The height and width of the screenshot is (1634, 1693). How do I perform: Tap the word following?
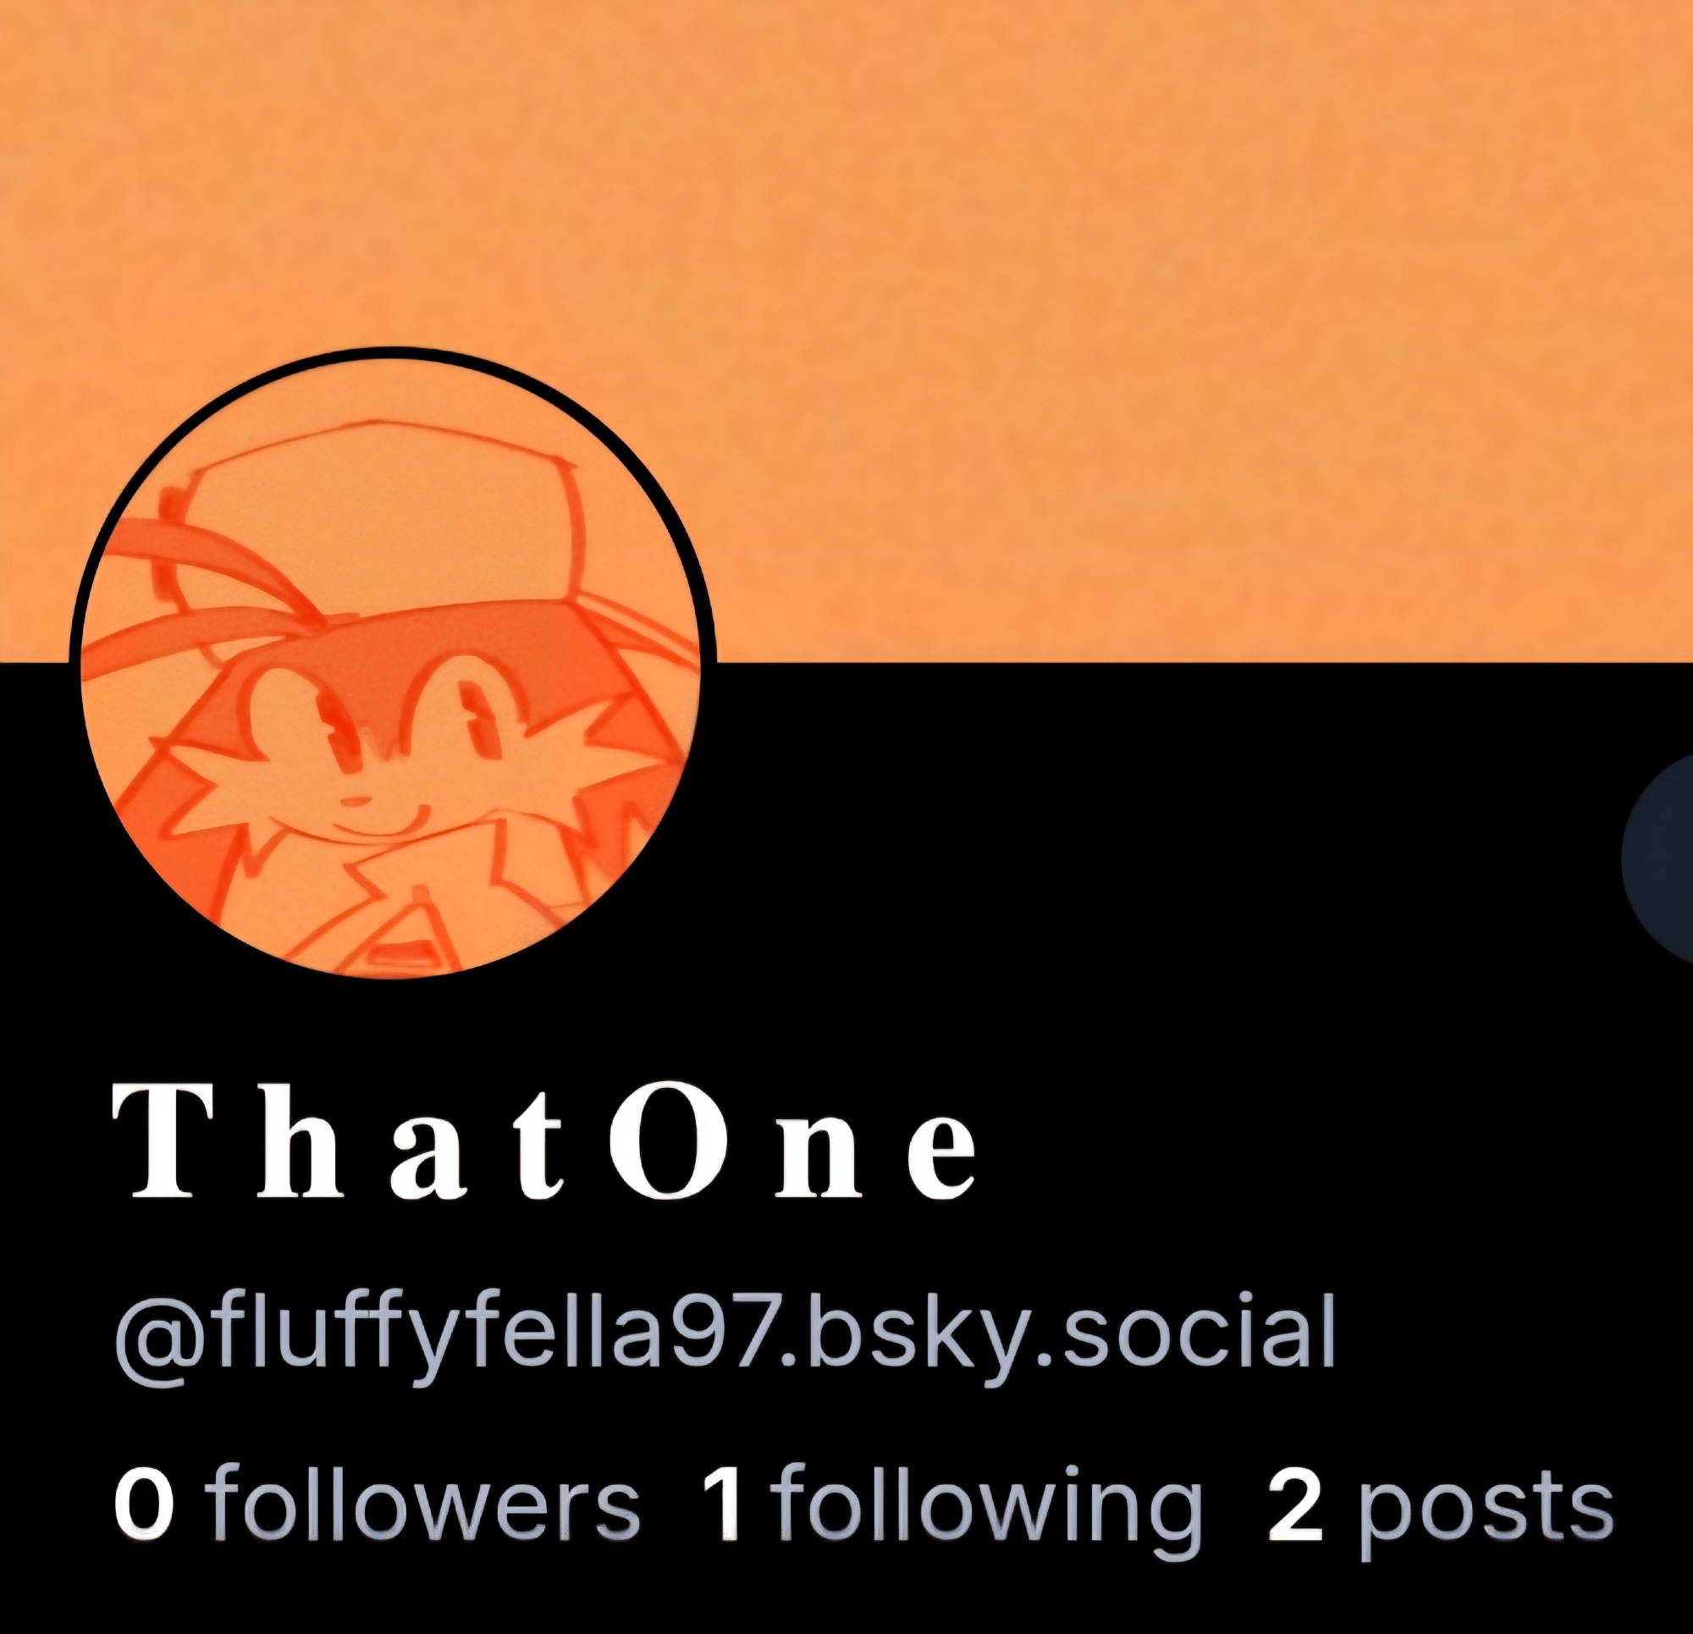tap(985, 1512)
